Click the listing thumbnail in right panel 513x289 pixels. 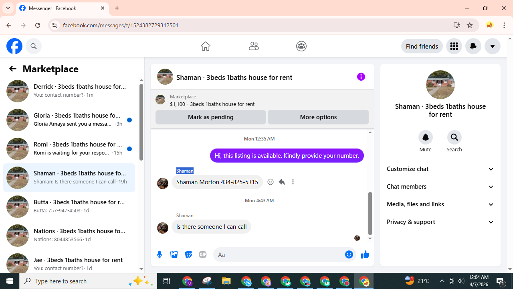(x=440, y=85)
